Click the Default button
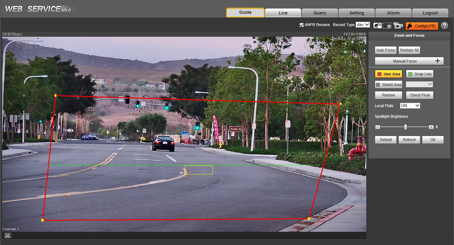This screenshot has height=245, width=454. pos(386,140)
